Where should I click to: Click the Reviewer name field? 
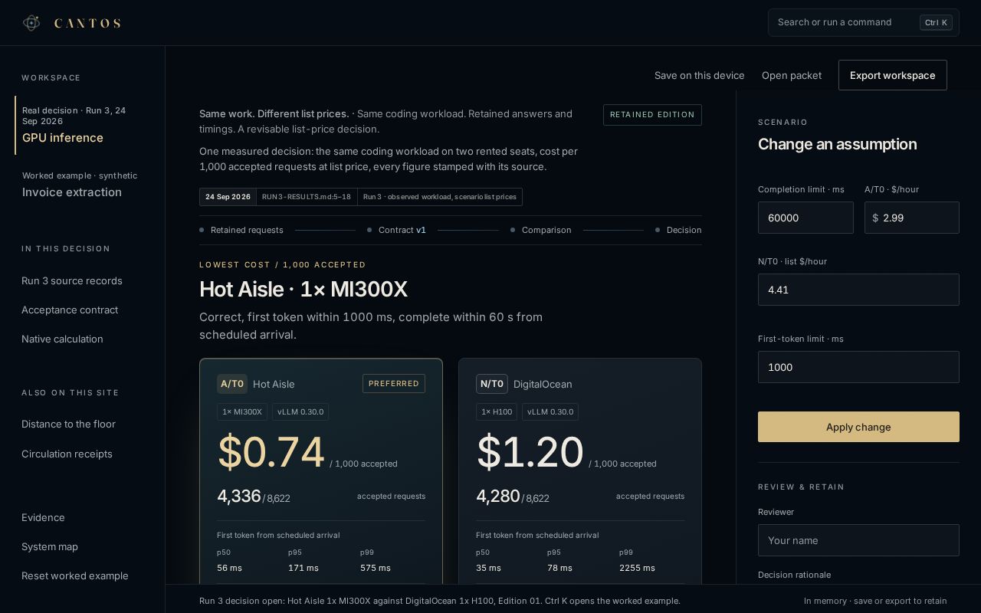click(x=858, y=540)
